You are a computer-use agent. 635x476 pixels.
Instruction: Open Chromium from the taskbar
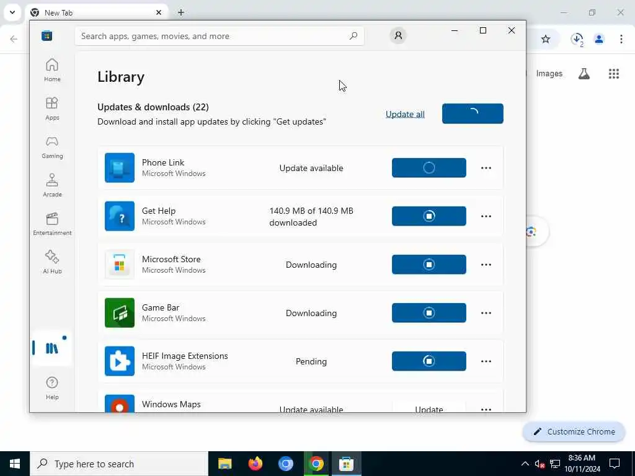click(285, 464)
